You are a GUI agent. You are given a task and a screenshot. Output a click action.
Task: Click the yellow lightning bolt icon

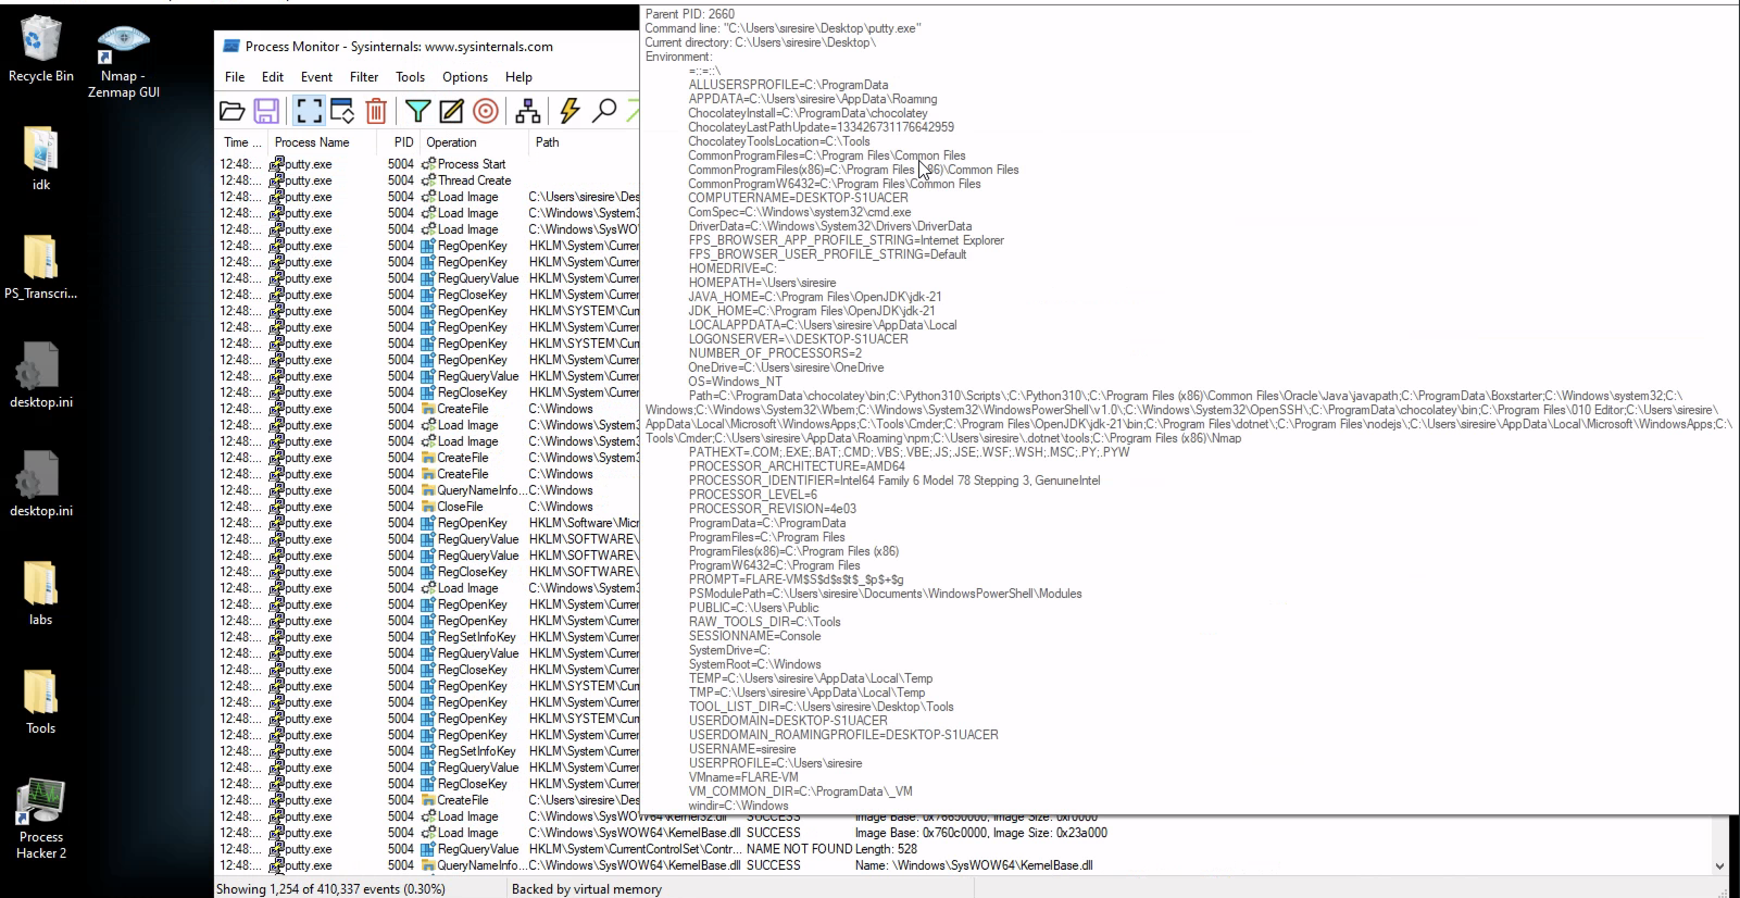570,111
